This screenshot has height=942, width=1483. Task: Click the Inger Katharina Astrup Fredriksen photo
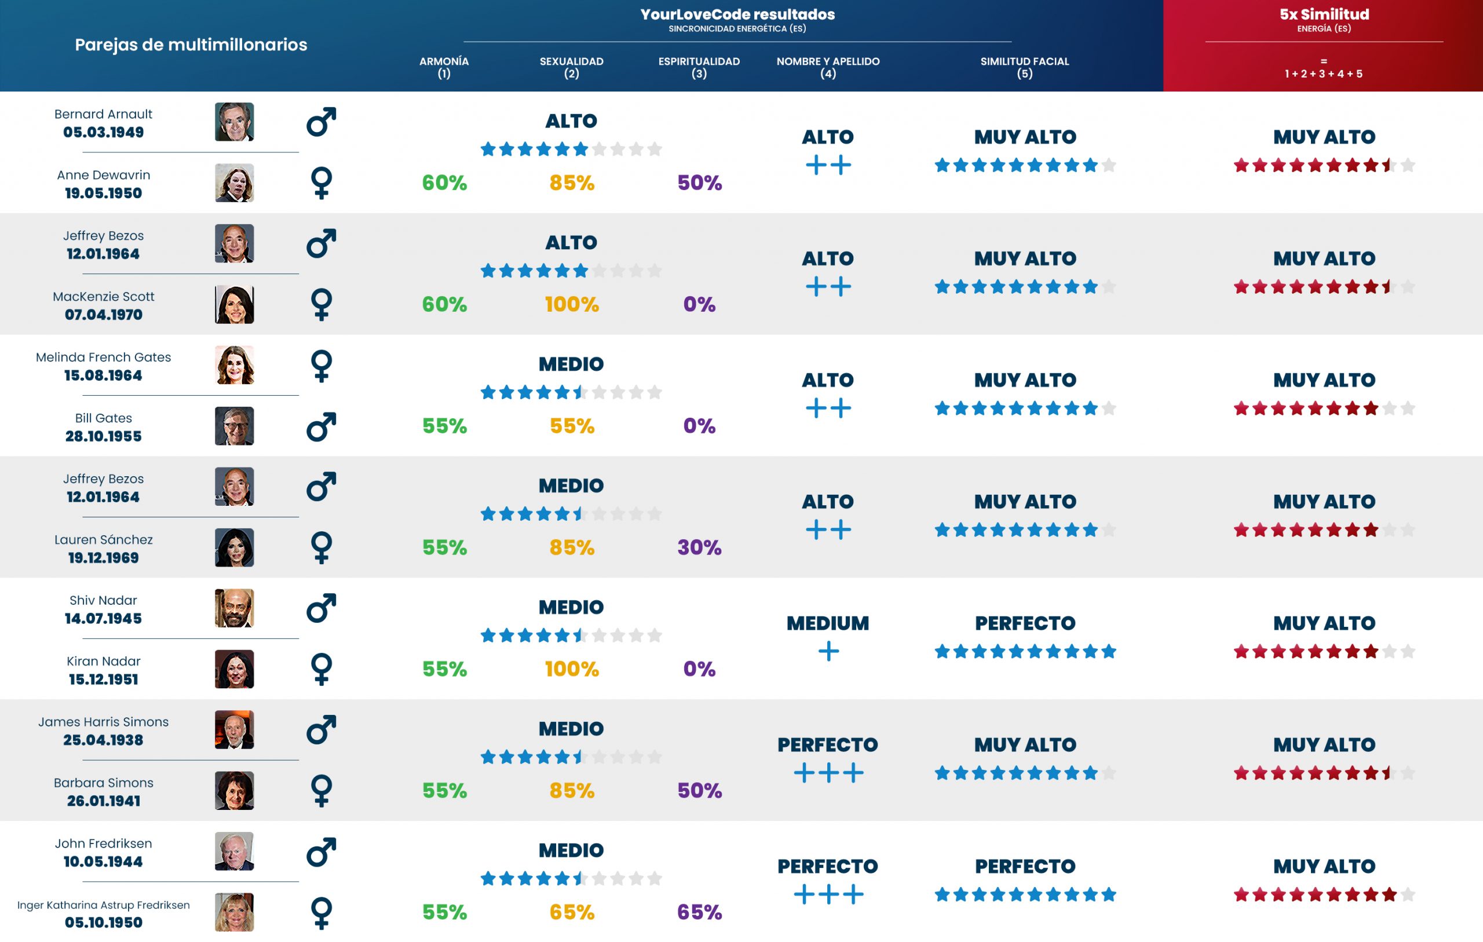pos(234,912)
